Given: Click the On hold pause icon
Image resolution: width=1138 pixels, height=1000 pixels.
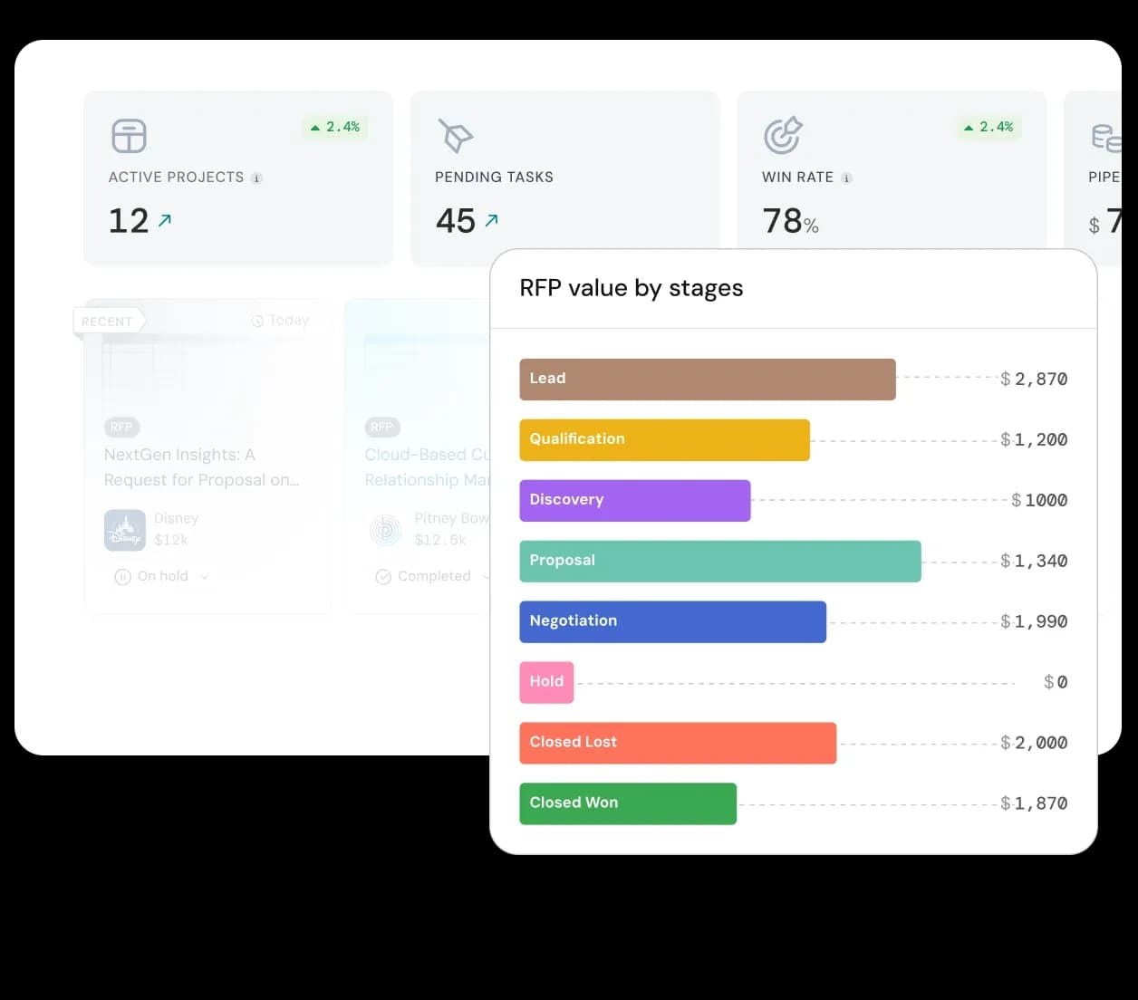Looking at the screenshot, I should (122, 577).
